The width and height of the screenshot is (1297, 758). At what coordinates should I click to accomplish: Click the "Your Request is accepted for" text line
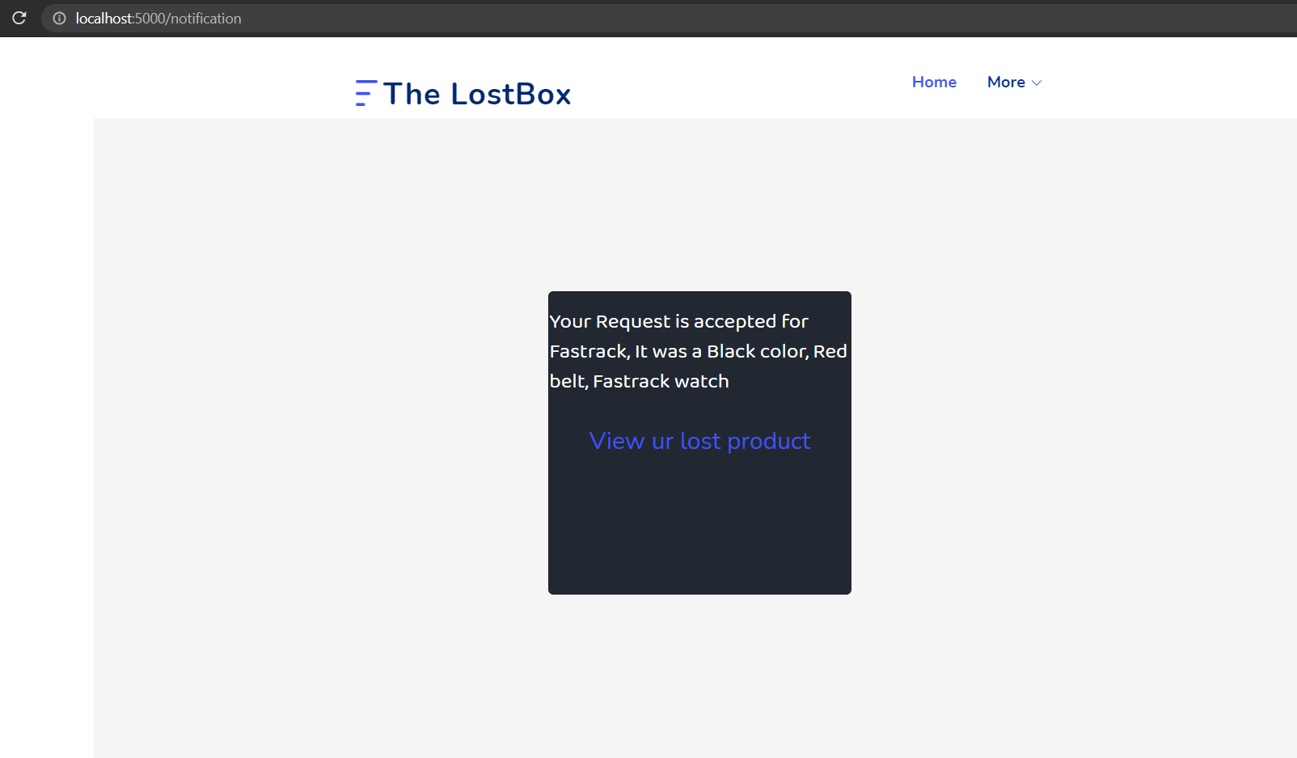(679, 321)
